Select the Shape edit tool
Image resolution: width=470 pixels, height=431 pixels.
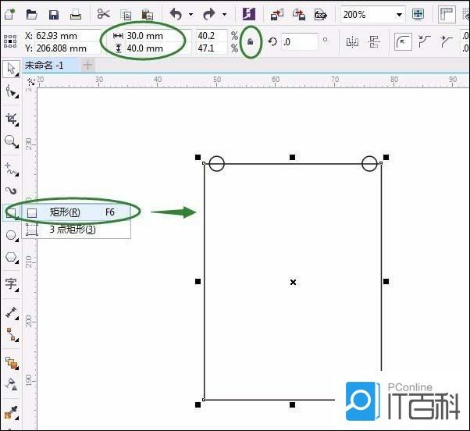(12, 91)
